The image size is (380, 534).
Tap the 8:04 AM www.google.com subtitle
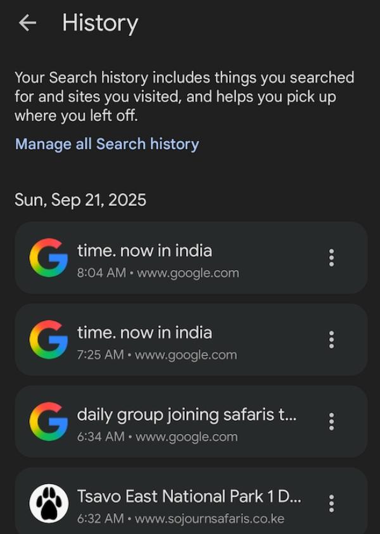(x=158, y=273)
